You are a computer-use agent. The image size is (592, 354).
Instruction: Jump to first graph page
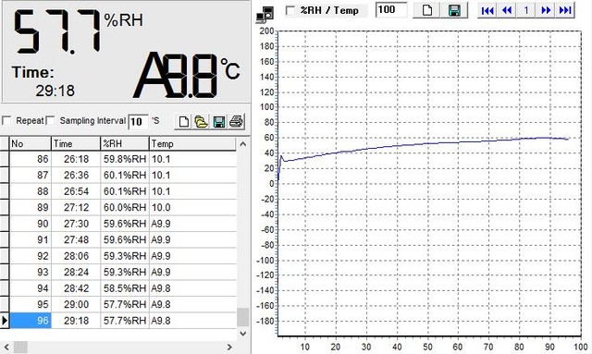(x=487, y=10)
